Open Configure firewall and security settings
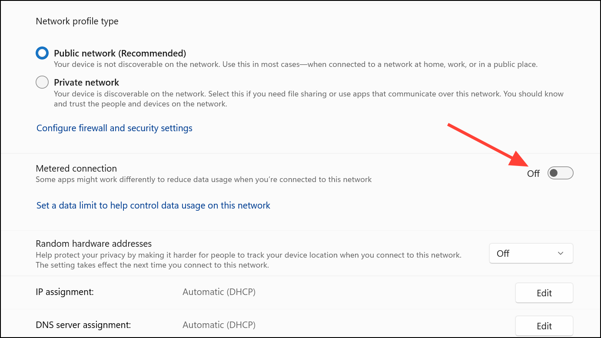Screen dimensions: 601x338 point(114,128)
